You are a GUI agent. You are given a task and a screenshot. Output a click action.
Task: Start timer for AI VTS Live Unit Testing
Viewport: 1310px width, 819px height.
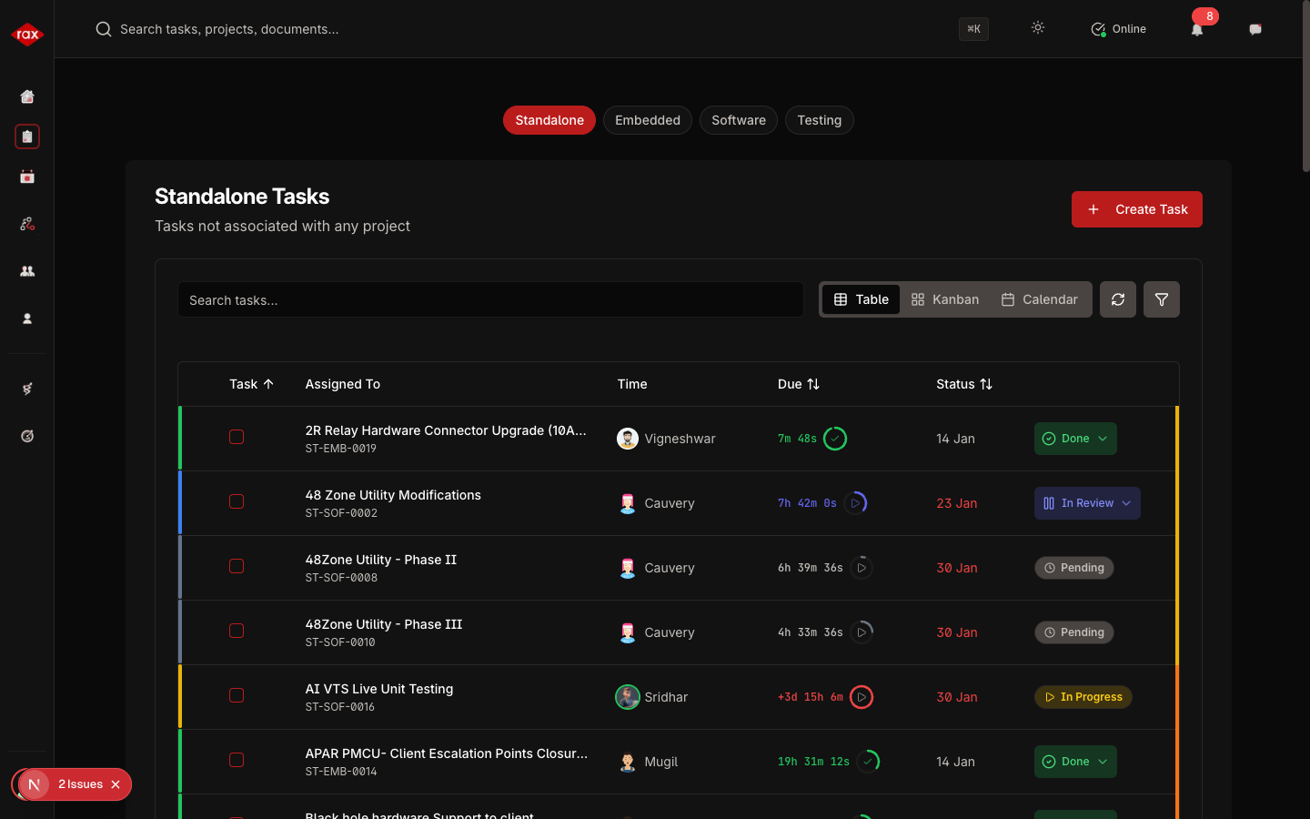(x=862, y=697)
